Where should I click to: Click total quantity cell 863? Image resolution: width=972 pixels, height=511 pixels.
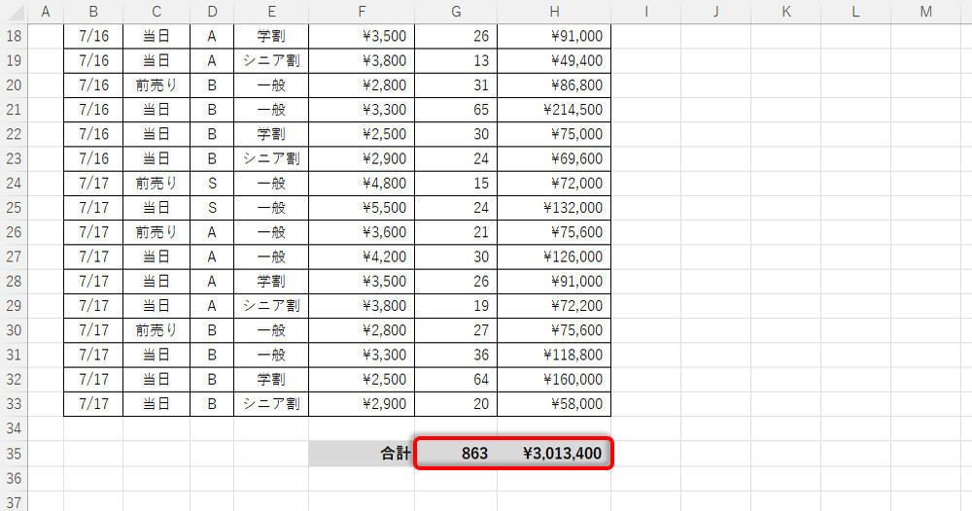(456, 454)
